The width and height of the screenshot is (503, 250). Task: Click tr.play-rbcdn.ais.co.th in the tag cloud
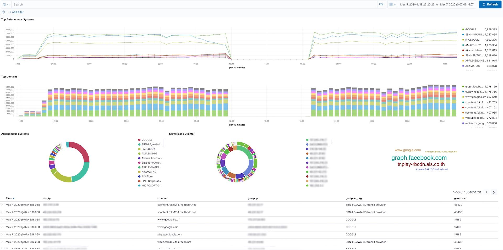click(x=421, y=164)
